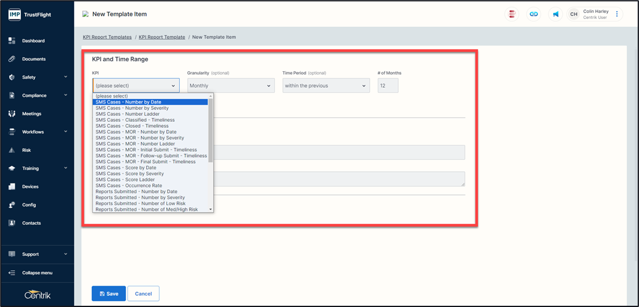Image resolution: width=639 pixels, height=307 pixels.
Task: Click the KPI list scrollbar down arrow
Action: coord(211,210)
